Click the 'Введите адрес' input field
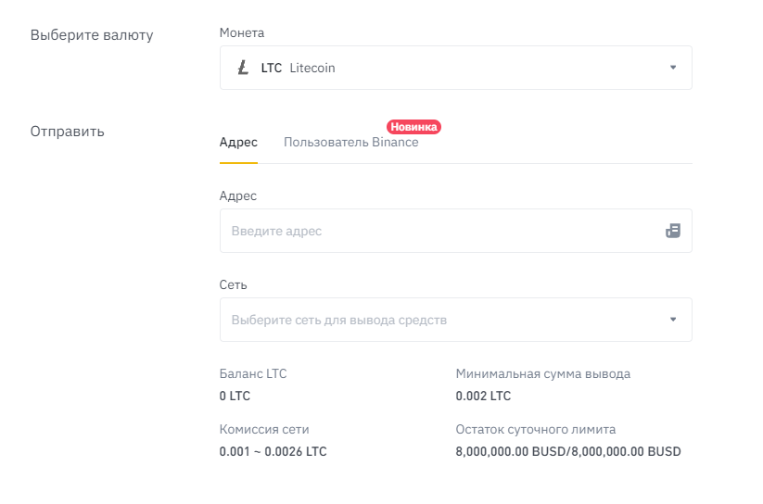 [456, 231]
